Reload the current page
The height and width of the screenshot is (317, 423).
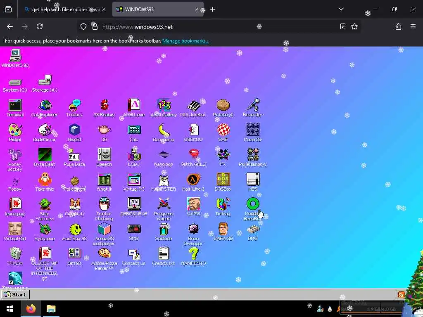point(40,26)
